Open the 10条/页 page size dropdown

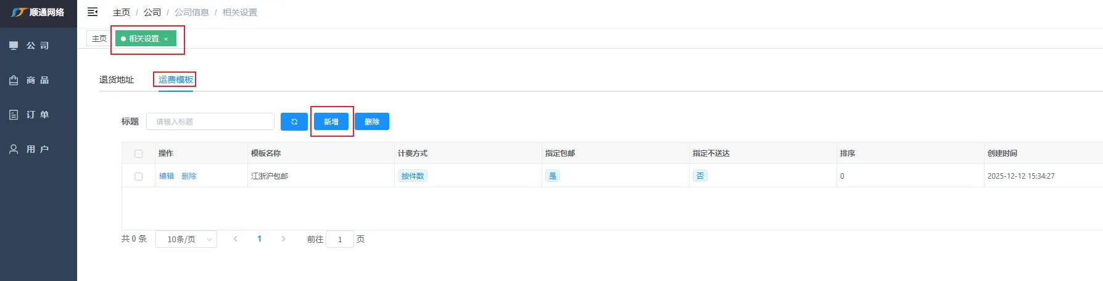(x=186, y=239)
